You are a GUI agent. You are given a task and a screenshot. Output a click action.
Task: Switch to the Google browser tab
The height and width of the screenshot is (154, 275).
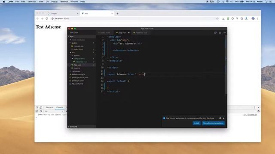pyautogui.click(x=63, y=13)
